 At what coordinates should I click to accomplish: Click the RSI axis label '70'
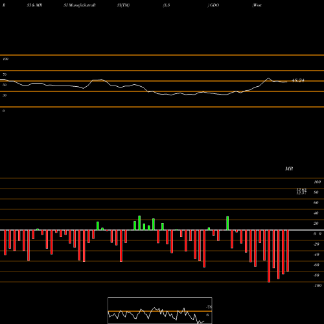[x=5, y=75]
